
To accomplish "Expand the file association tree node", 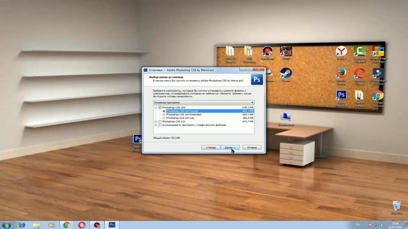I will (x=156, y=125).
